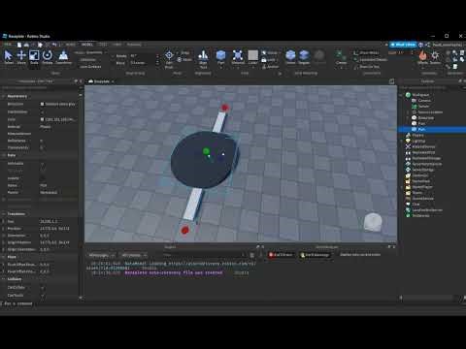
Task: Open the All Messages filter dropdown
Action: 102,255
